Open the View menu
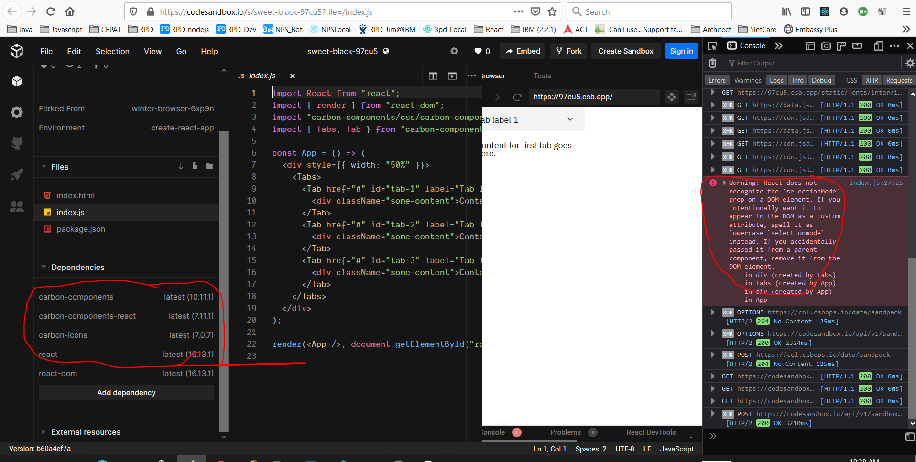 pos(152,51)
